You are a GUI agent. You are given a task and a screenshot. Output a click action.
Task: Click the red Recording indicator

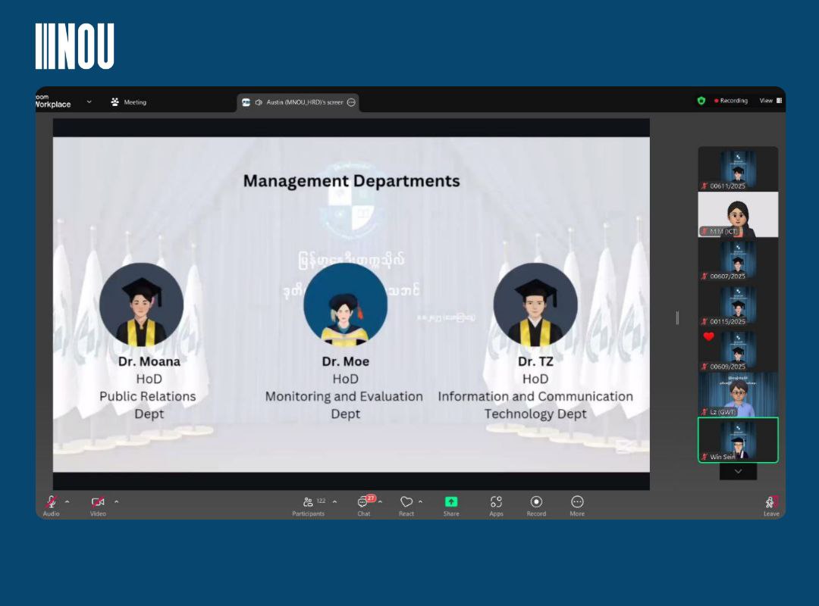[x=731, y=101]
